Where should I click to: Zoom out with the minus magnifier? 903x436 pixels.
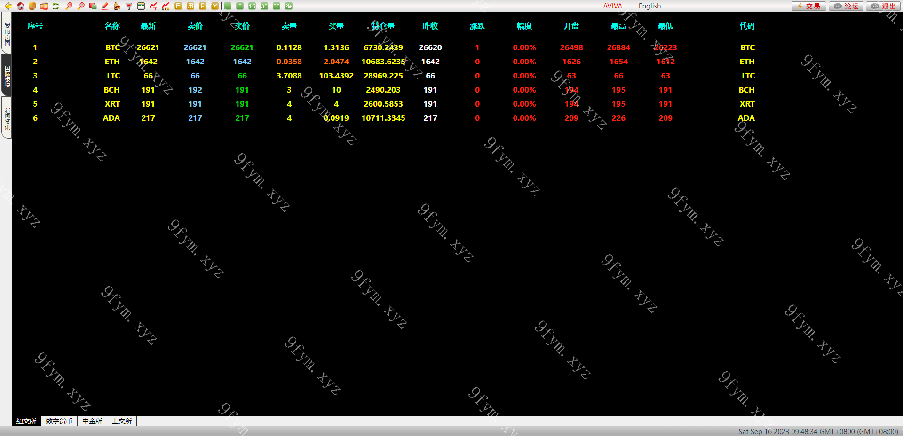pyautogui.click(x=81, y=6)
